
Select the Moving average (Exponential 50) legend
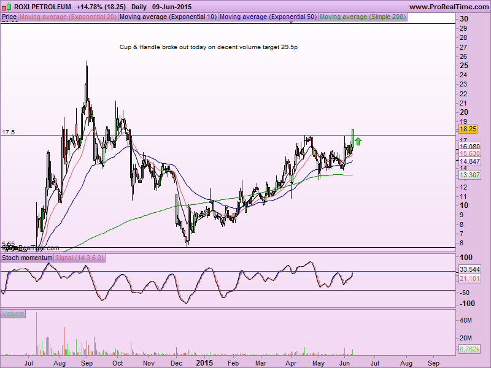(268, 17)
